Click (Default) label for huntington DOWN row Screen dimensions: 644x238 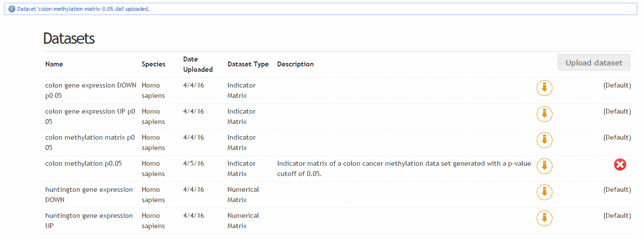[x=617, y=189]
